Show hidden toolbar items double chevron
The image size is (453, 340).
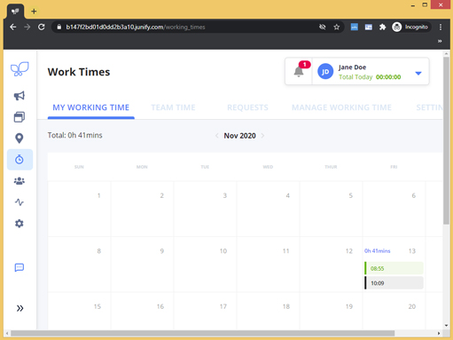(x=440, y=41)
